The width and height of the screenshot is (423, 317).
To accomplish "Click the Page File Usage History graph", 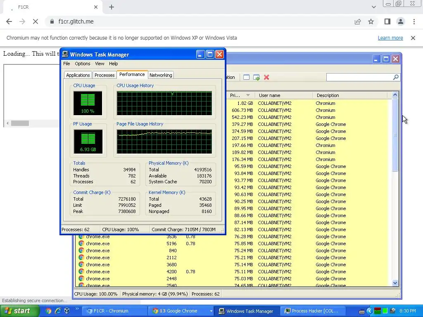I will [x=164, y=142].
